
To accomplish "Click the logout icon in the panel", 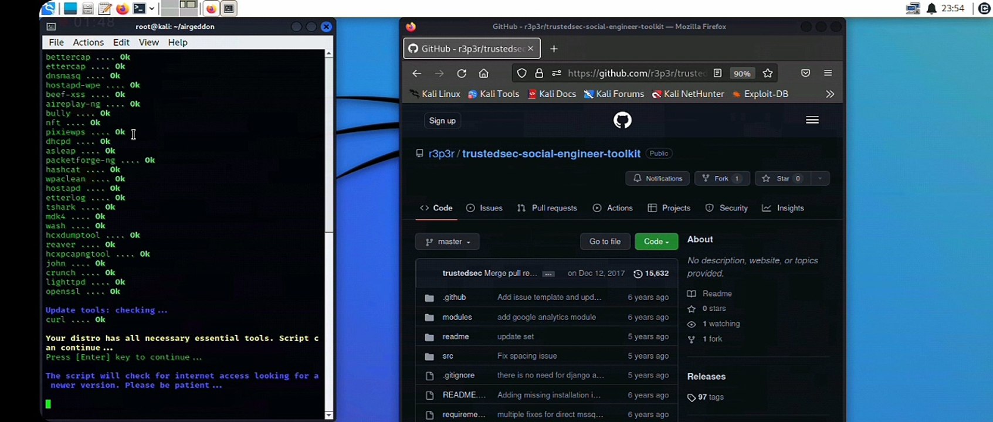I will 985,8.
